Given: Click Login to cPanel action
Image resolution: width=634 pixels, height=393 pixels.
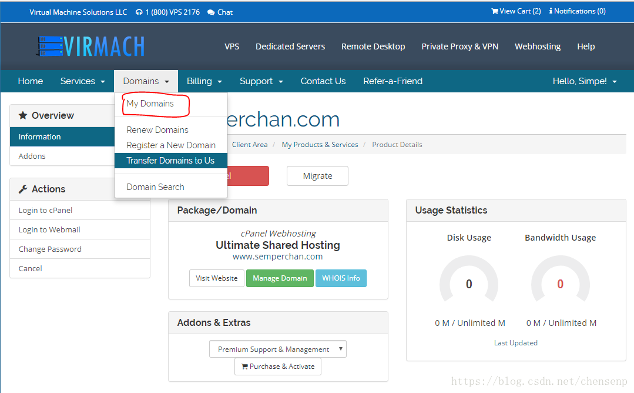Looking at the screenshot, I should (x=80, y=211).
